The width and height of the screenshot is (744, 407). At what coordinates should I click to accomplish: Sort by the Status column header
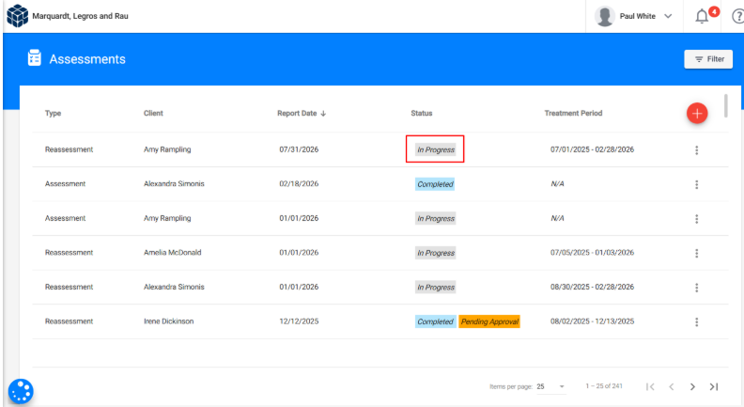click(422, 113)
